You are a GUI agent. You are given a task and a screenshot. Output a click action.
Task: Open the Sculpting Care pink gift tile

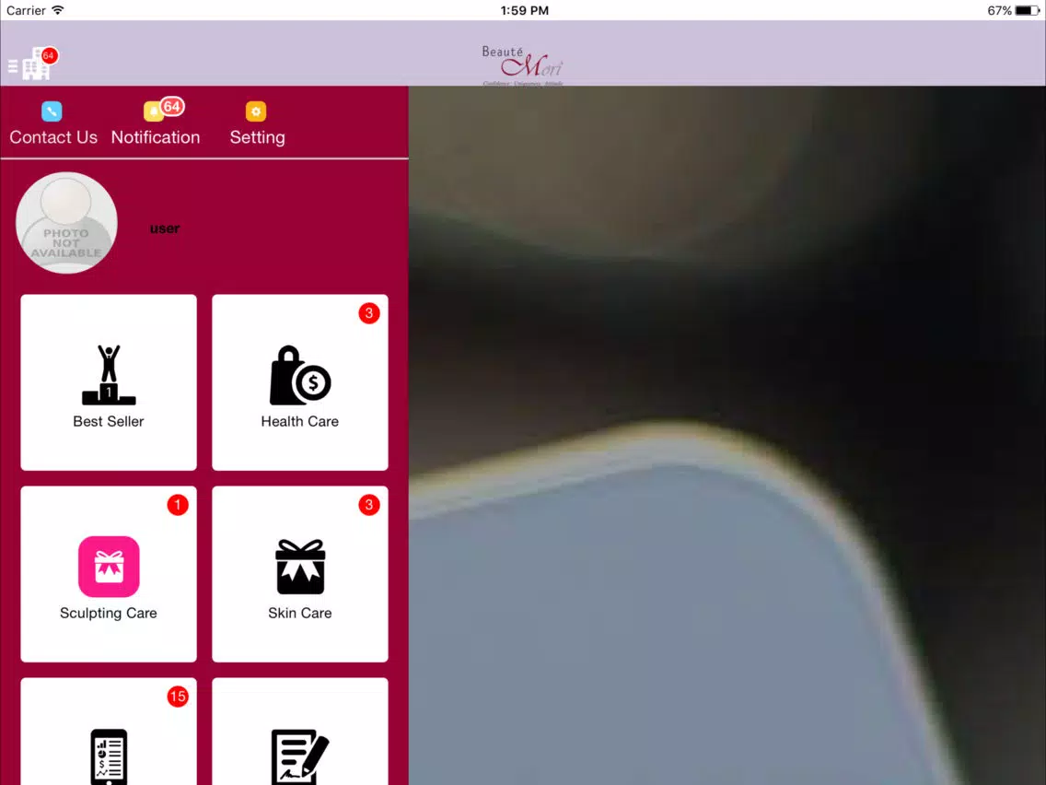109,574
